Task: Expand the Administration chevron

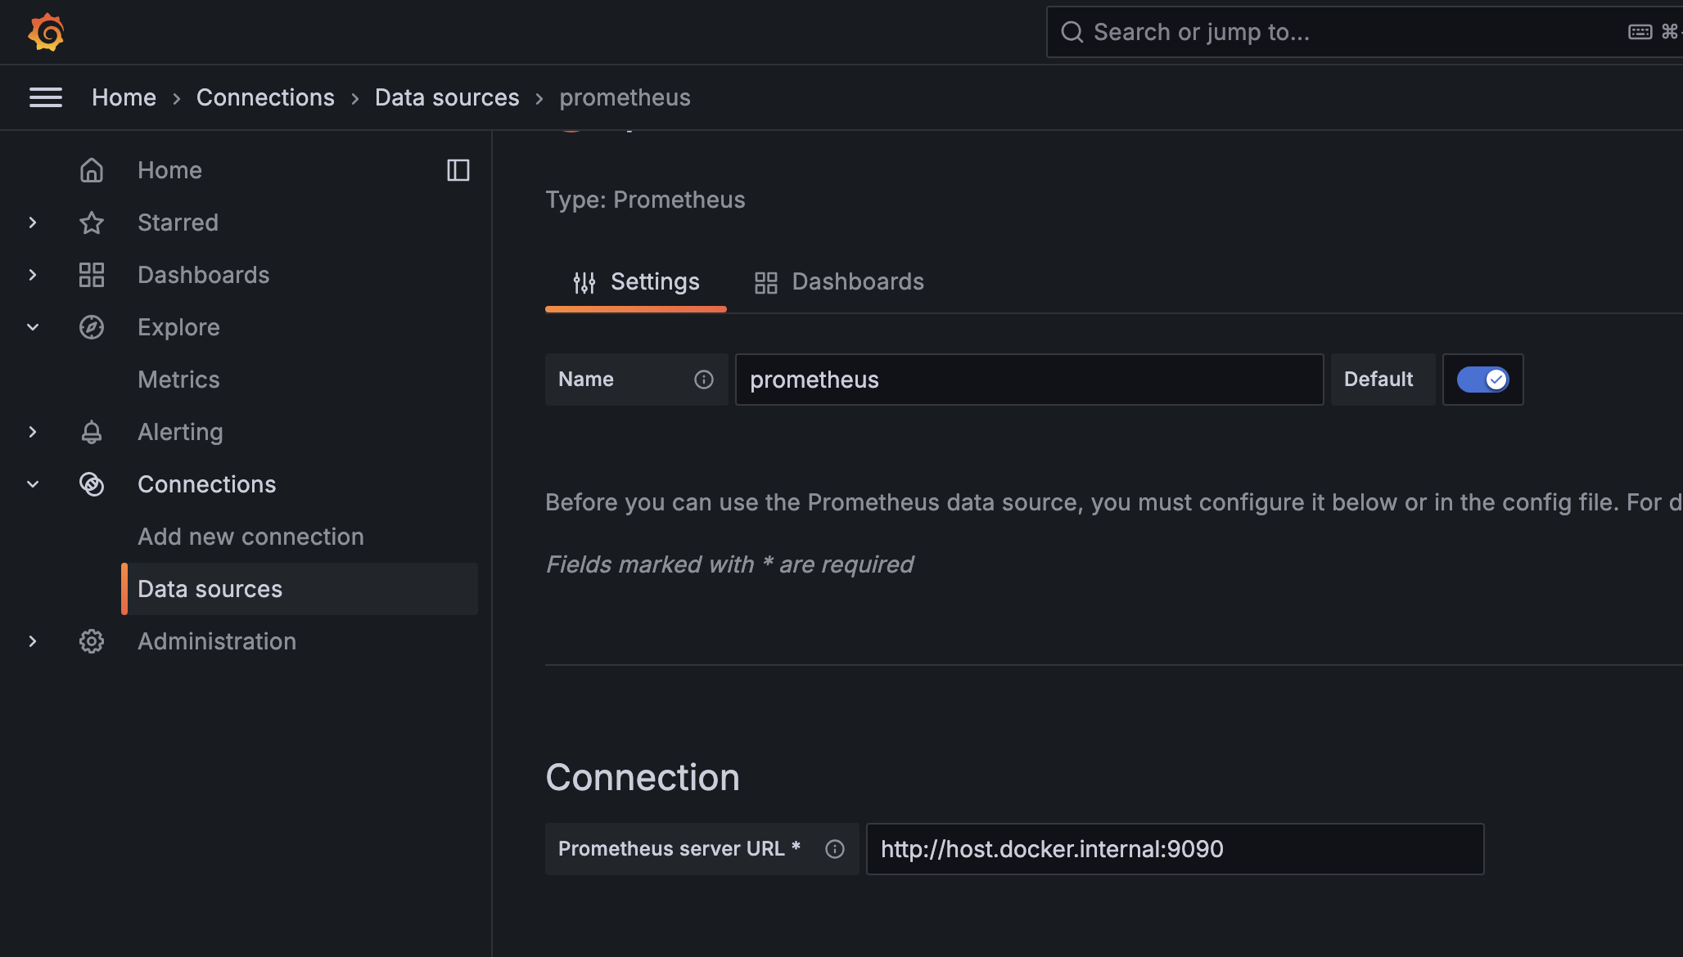Action: point(33,641)
